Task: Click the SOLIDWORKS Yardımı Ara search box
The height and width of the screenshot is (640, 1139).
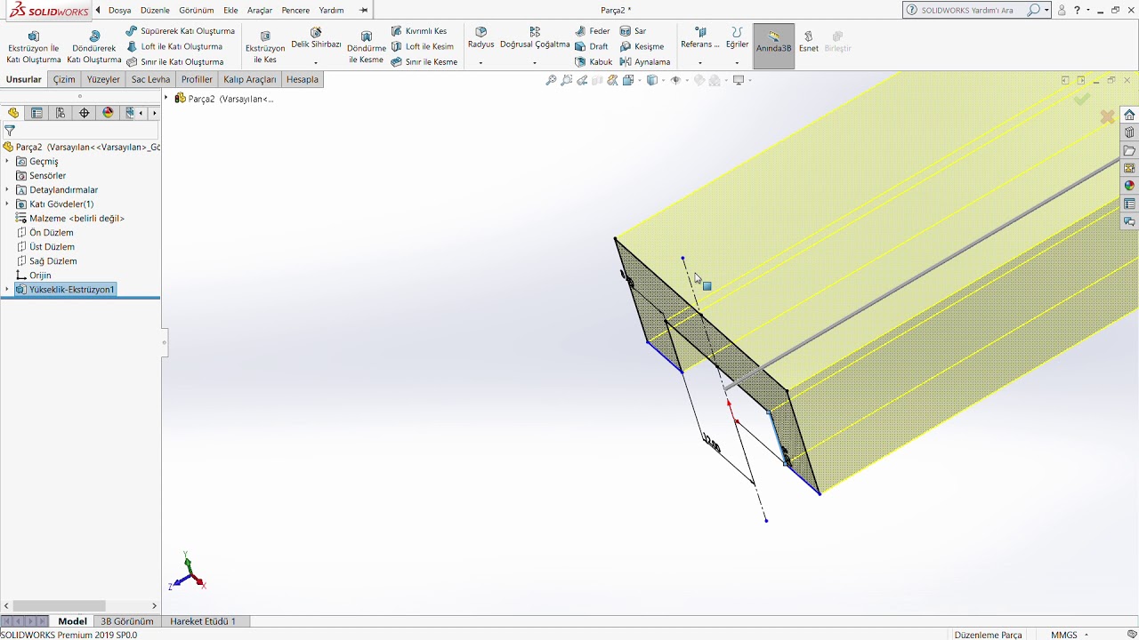Action: [977, 11]
